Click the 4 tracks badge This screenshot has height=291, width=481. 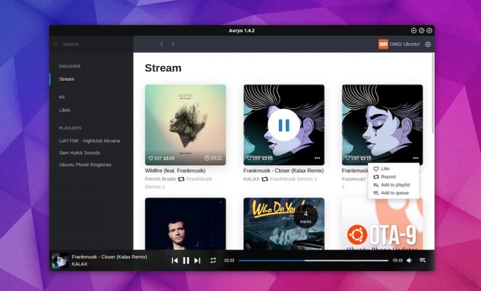click(x=305, y=217)
